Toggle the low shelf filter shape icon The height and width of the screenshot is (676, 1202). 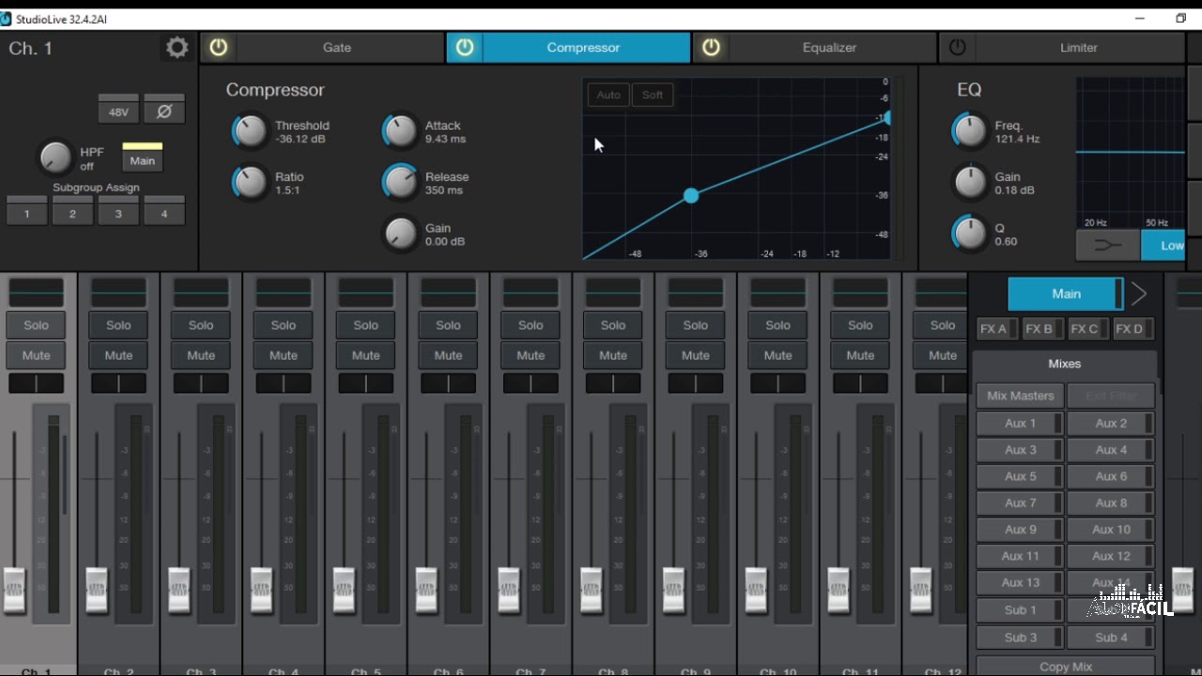coord(1108,245)
